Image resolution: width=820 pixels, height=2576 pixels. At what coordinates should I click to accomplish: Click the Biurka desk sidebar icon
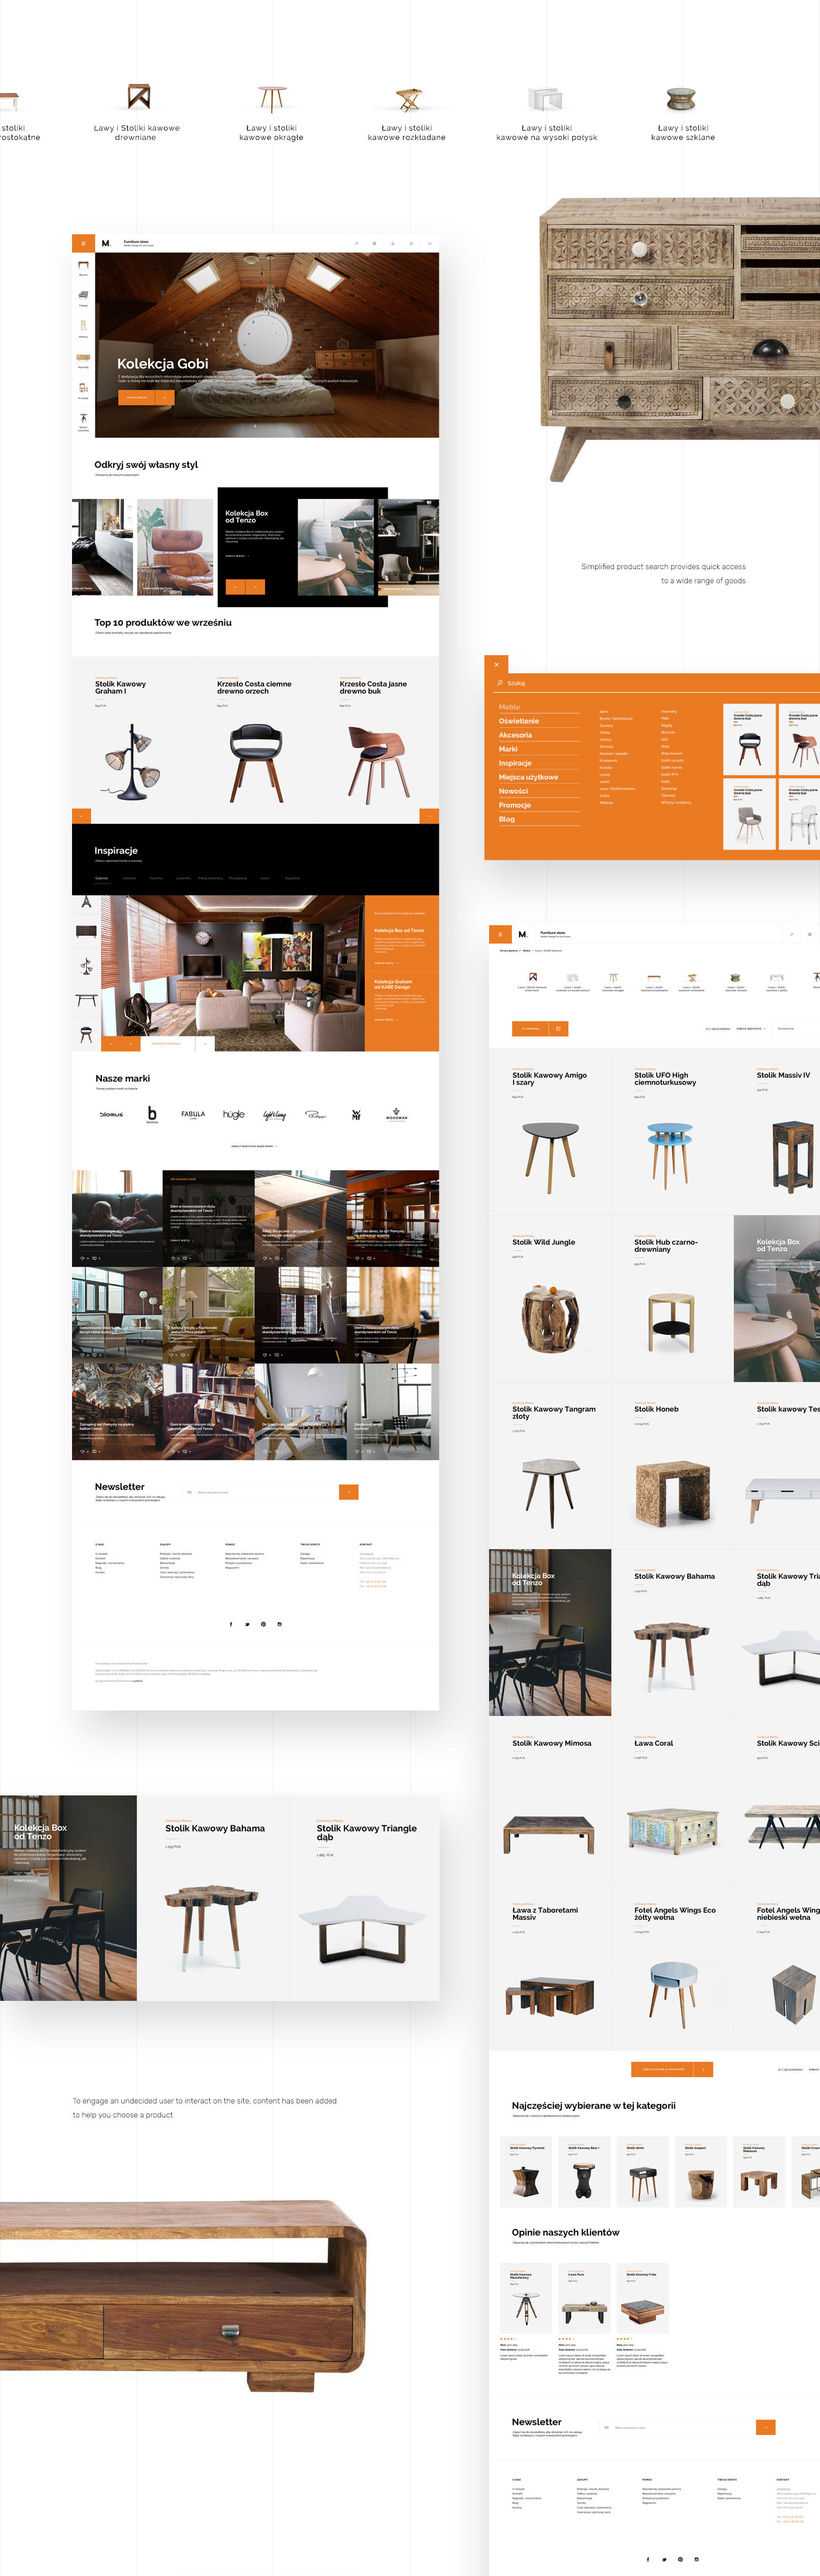(83, 267)
